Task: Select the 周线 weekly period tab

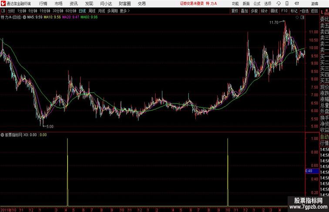Action: (92, 11)
